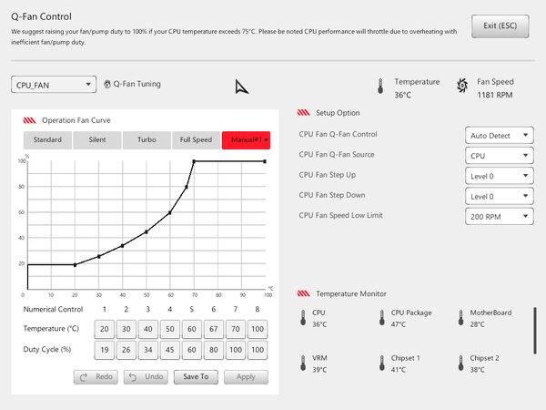Image resolution: width=546 pixels, height=410 pixels.
Task: Choose the Full Speed profile tab
Action: (x=196, y=139)
